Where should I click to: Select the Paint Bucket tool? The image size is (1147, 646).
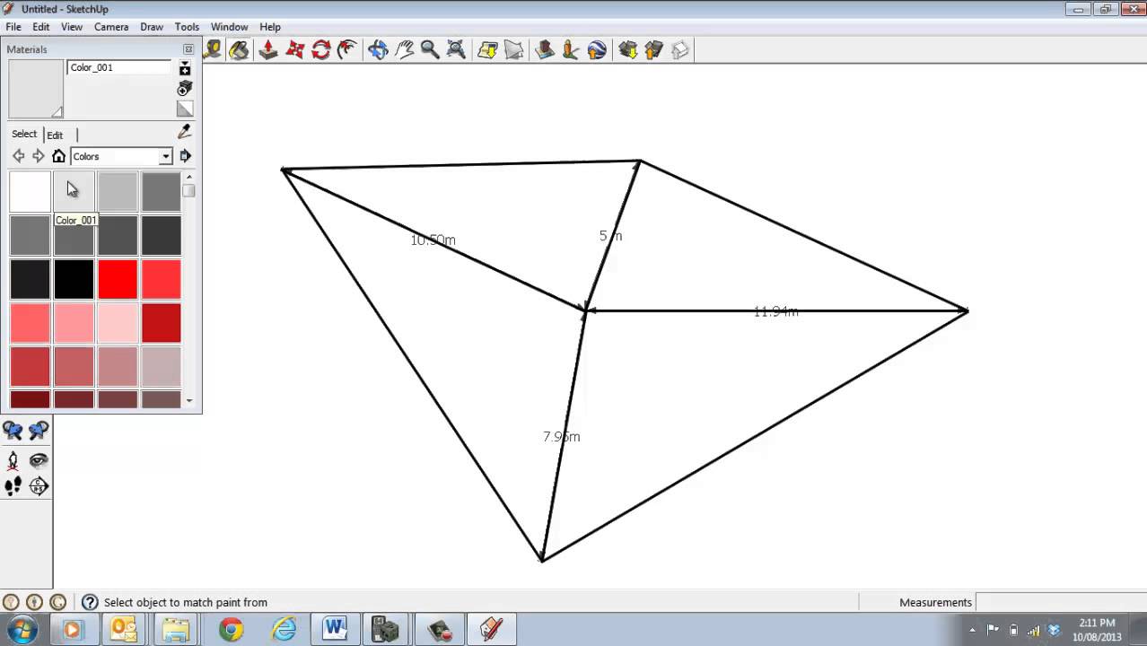(239, 49)
